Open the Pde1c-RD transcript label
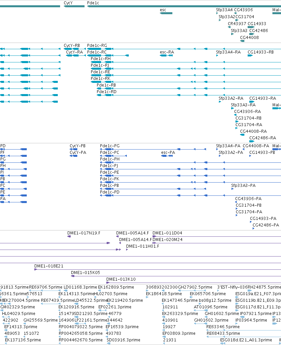This screenshot has height=345, width=281. point(107,92)
